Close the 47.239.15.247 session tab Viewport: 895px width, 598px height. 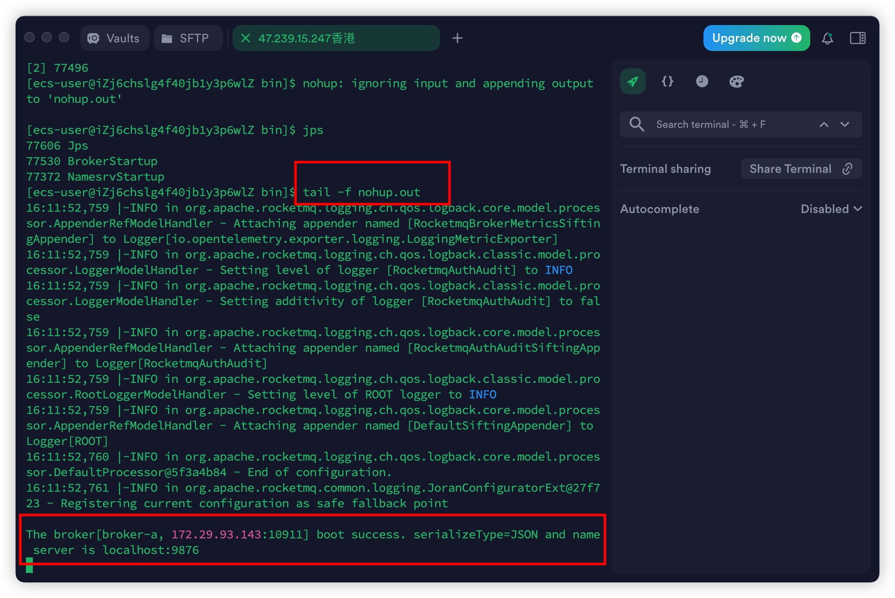tap(246, 38)
